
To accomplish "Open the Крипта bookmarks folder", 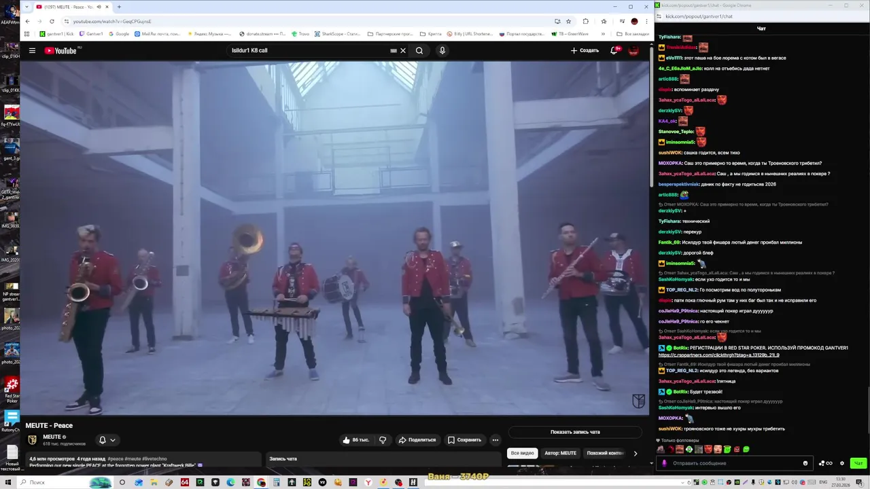I will click(x=431, y=33).
